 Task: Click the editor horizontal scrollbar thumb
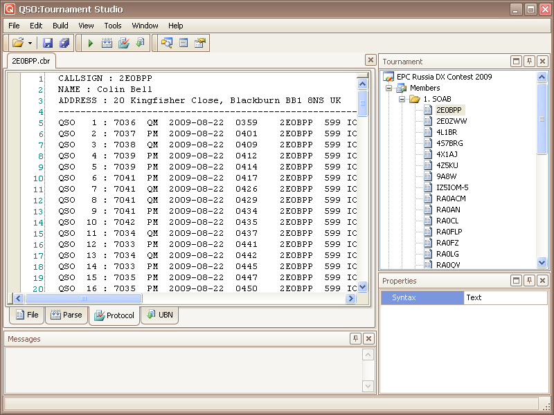coord(83,299)
